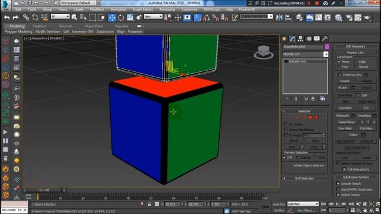Viewport: 381px width, 214px height.
Task: Click the purple object color swatch
Action: 327,46
